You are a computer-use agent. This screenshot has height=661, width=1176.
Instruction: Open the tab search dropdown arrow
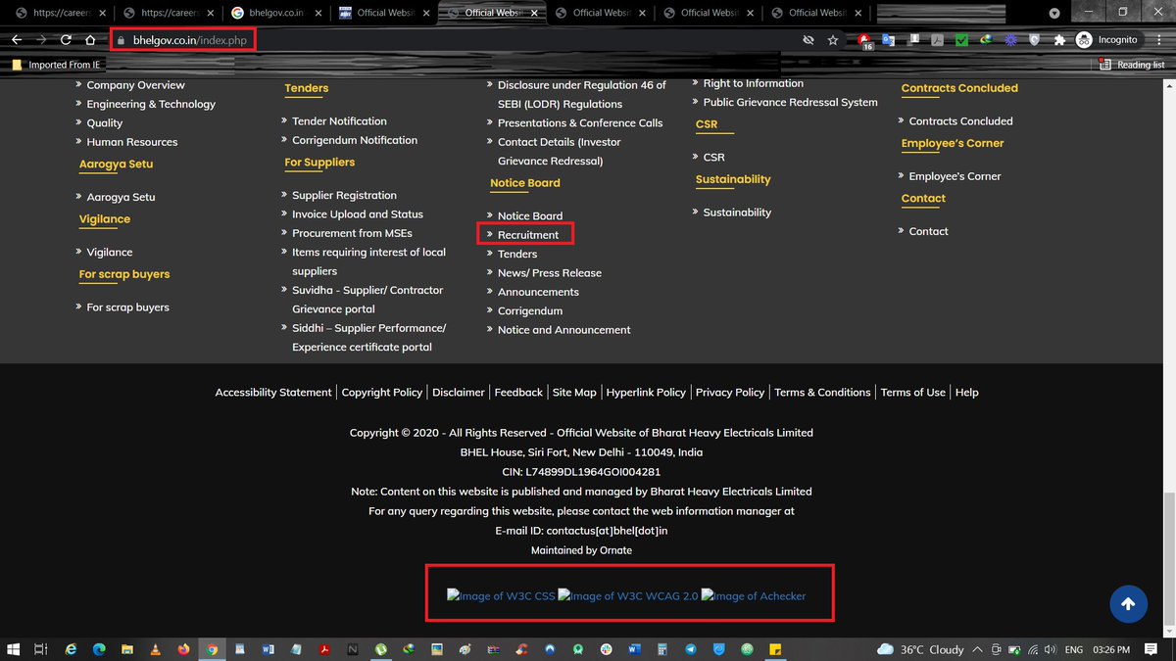coord(1054,14)
